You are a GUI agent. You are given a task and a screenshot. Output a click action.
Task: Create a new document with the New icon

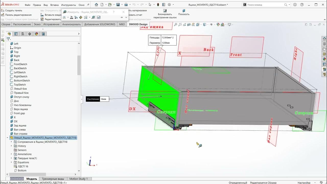click(x=102, y=5)
